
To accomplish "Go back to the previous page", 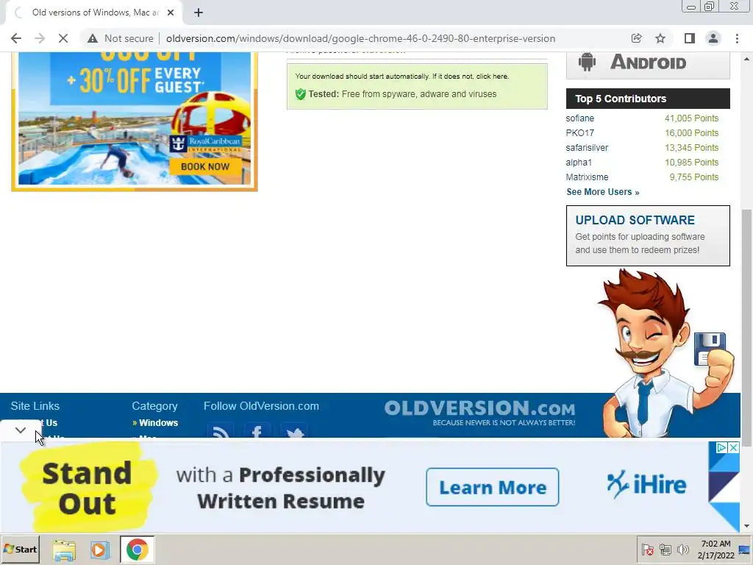I will click(x=16, y=38).
